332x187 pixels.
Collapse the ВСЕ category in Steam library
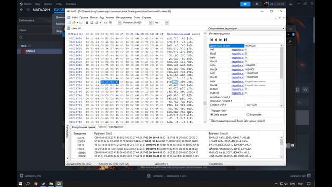(x=19, y=46)
